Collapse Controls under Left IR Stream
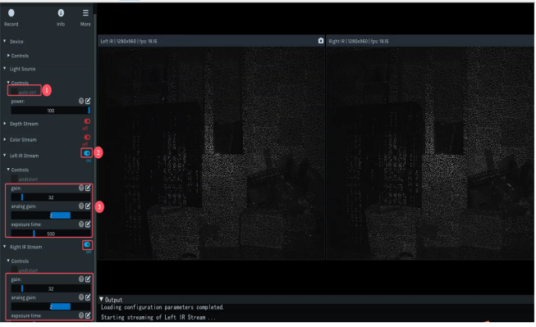 click(x=8, y=170)
